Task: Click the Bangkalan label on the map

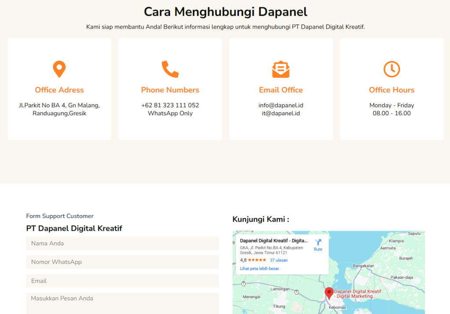Action: click(363, 266)
